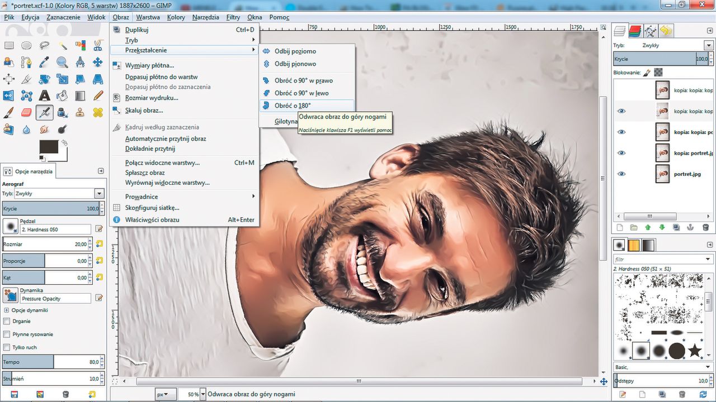Screen dimensions: 716x402
Task: Toggle lock pixels brush icon next to Blokowanie
Action: coord(647,72)
